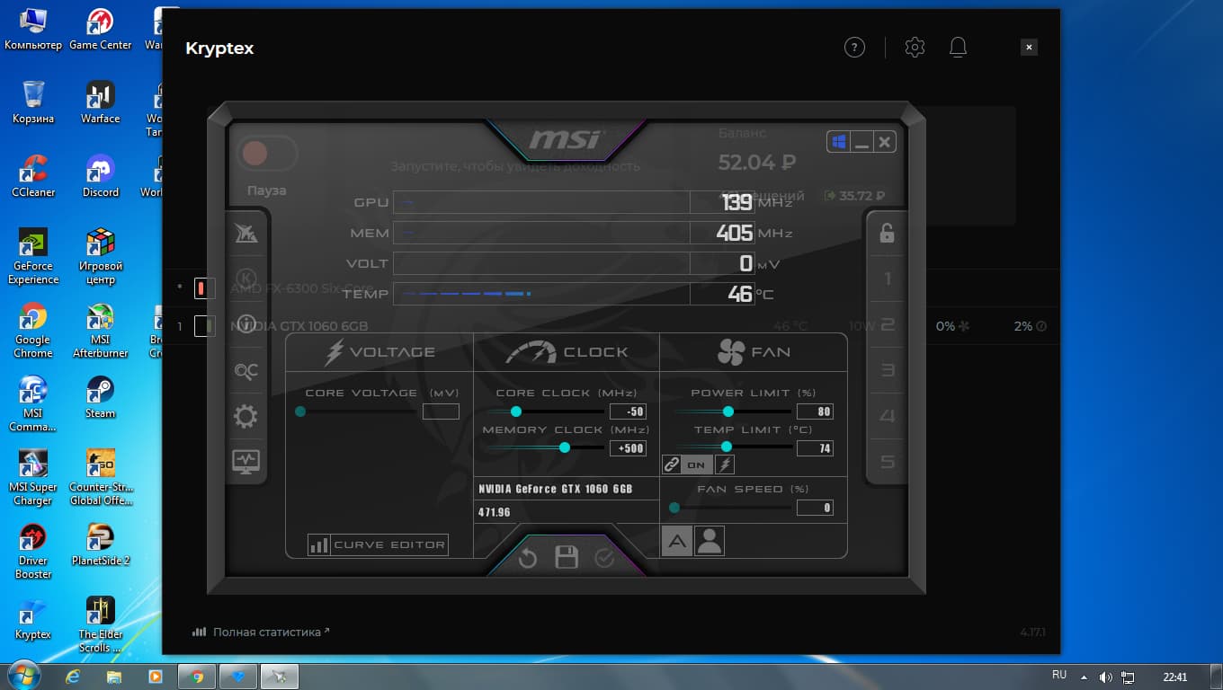Apply settings with the checkmark icon

click(x=604, y=559)
